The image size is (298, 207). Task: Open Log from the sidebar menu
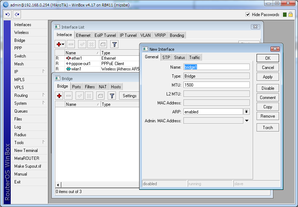pos(30,127)
